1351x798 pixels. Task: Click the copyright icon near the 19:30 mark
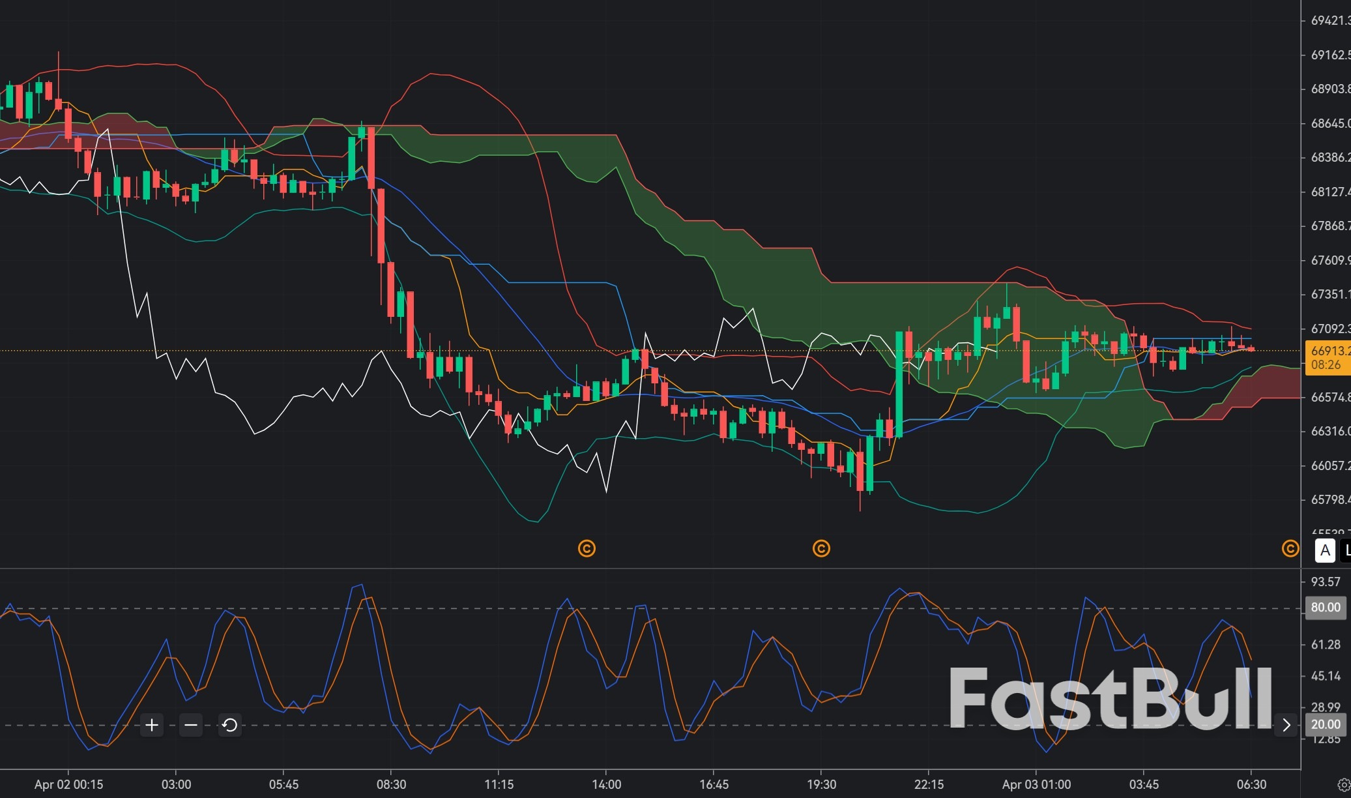pos(822,549)
